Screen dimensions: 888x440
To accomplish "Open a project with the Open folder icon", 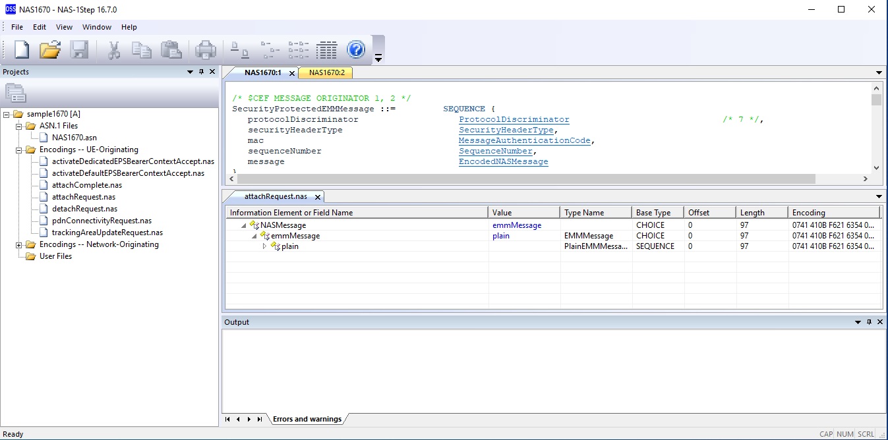I will [51, 49].
